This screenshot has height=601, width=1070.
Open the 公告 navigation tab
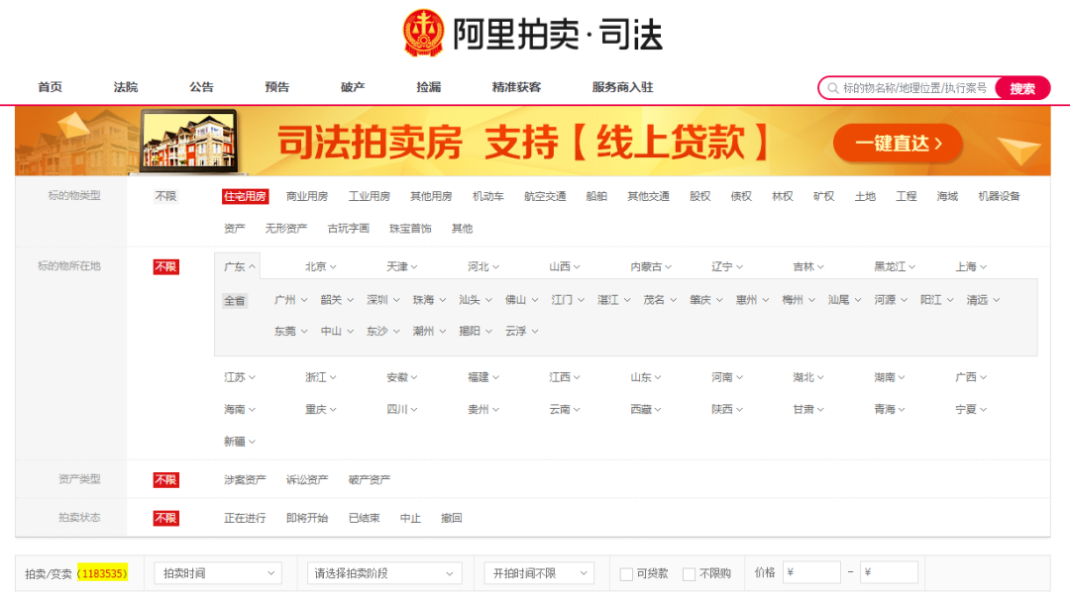201,87
